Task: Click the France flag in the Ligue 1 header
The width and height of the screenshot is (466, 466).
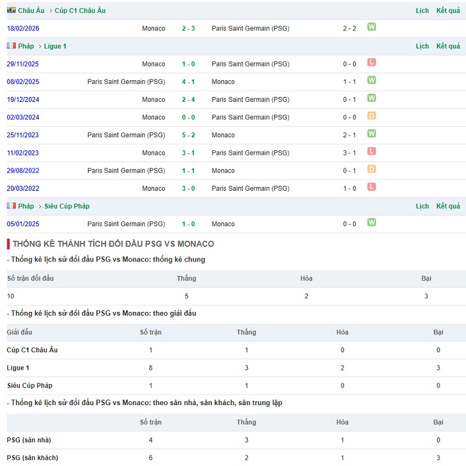Action: pyautogui.click(x=11, y=46)
